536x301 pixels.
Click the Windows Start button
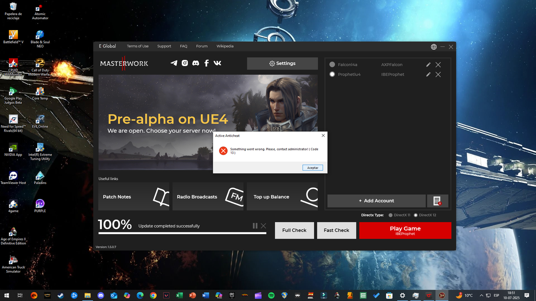coord(7,295)
